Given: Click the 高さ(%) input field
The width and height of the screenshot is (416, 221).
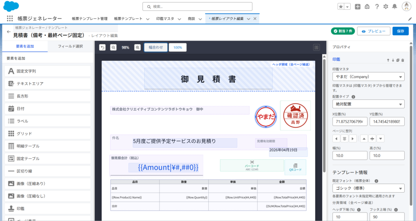Looking at the screenshot, I should [387, 156].
